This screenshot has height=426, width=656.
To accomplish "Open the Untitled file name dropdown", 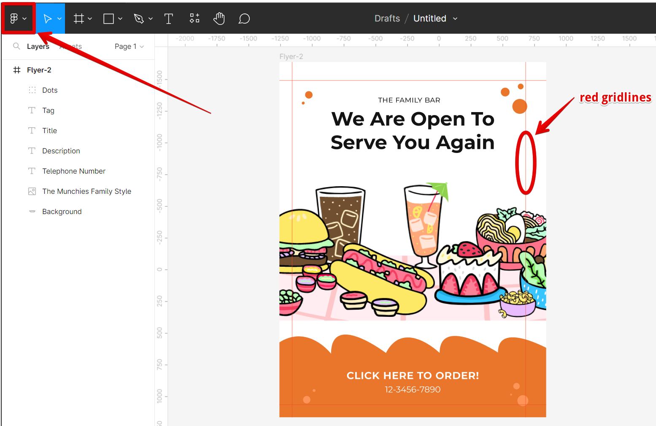I will pyautogui.click(x=455, y=19).
